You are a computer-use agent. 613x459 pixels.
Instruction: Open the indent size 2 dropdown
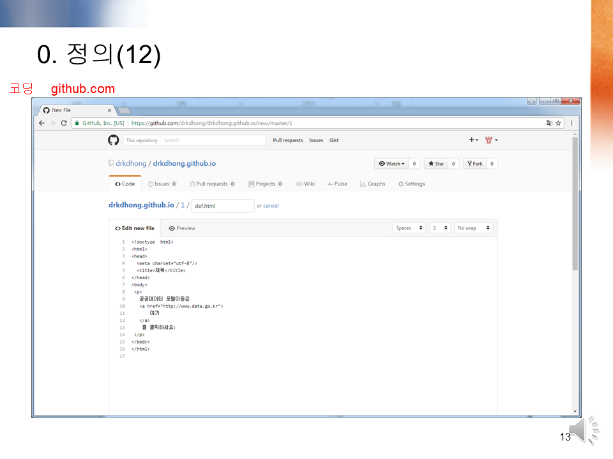(440, 228)
